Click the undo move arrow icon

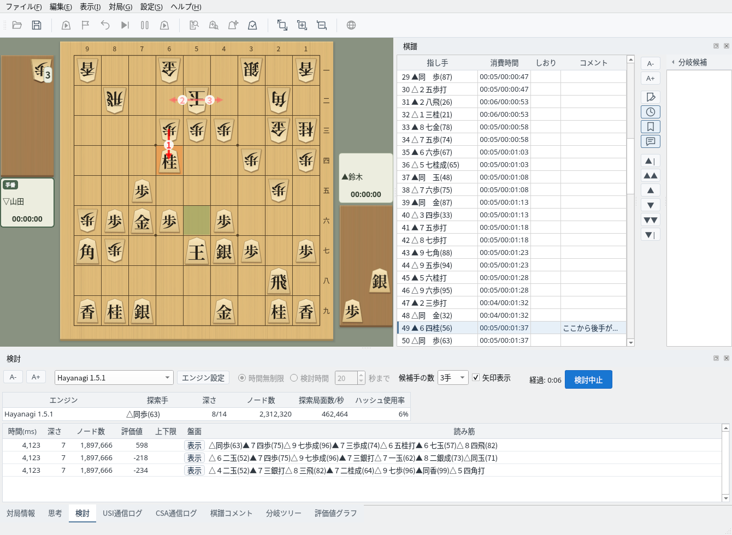105,25
